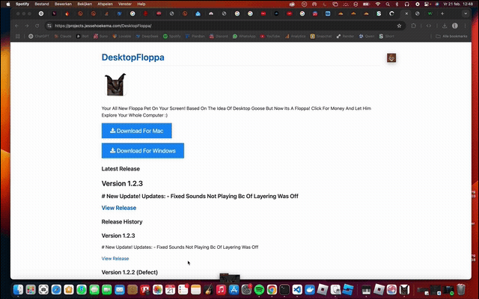Open the Bestand menu
This screenshot has height=299, width=479.
click(42, 4)
